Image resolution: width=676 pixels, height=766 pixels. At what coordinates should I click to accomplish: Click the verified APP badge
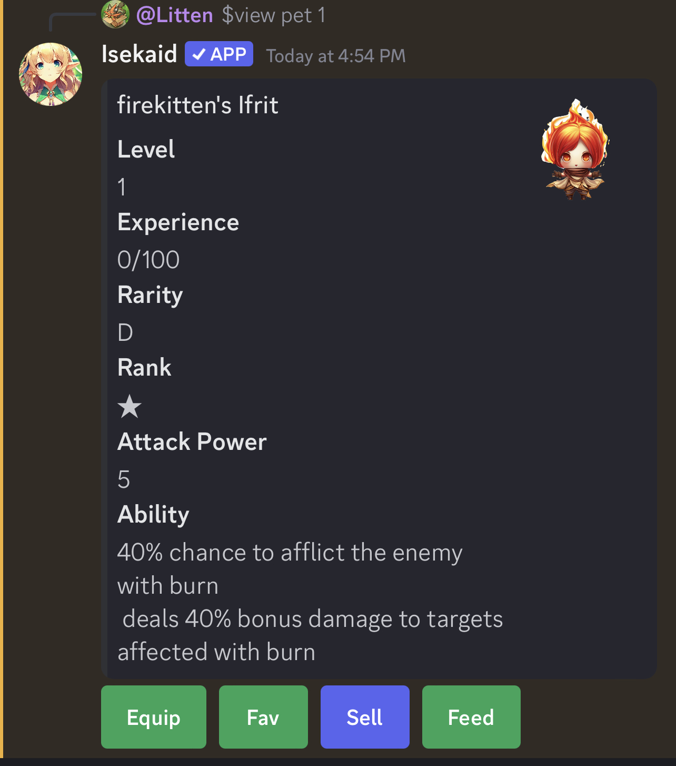[219, 54]
